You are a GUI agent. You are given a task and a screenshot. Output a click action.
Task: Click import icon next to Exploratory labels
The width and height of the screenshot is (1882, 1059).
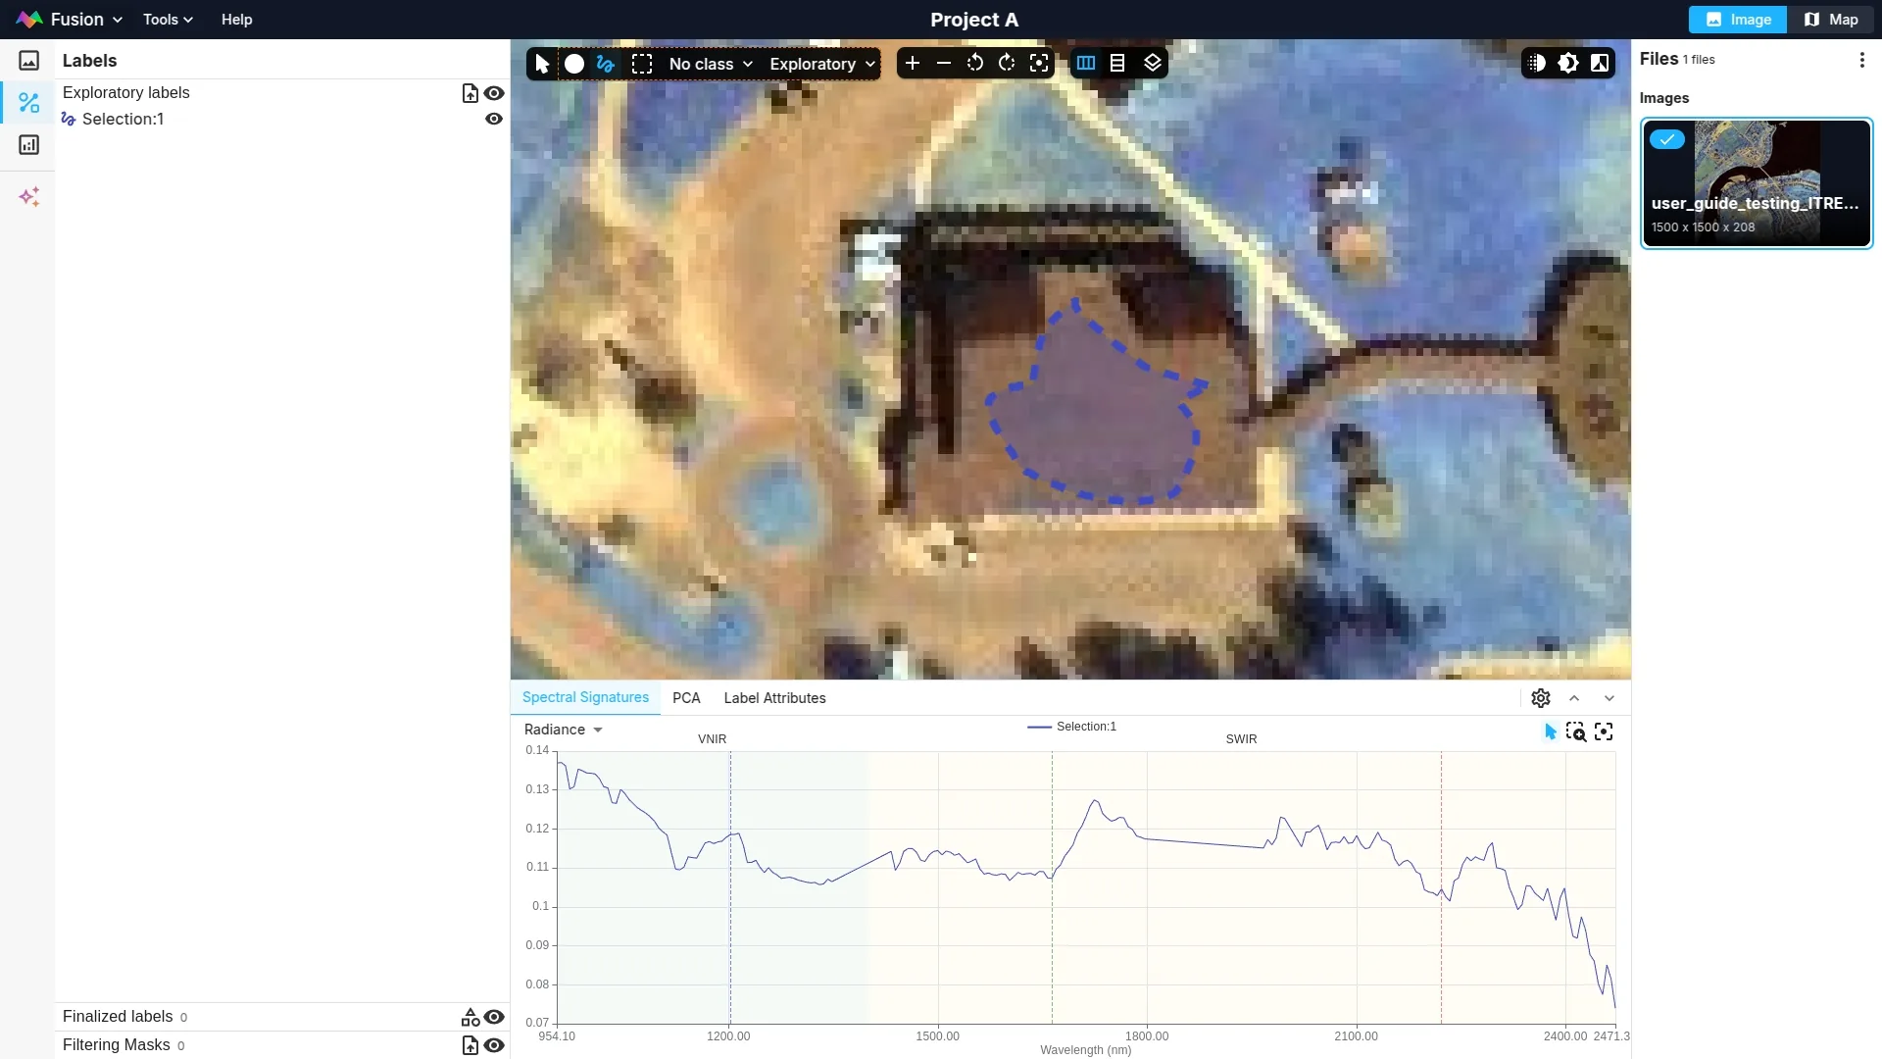[470, 93]
